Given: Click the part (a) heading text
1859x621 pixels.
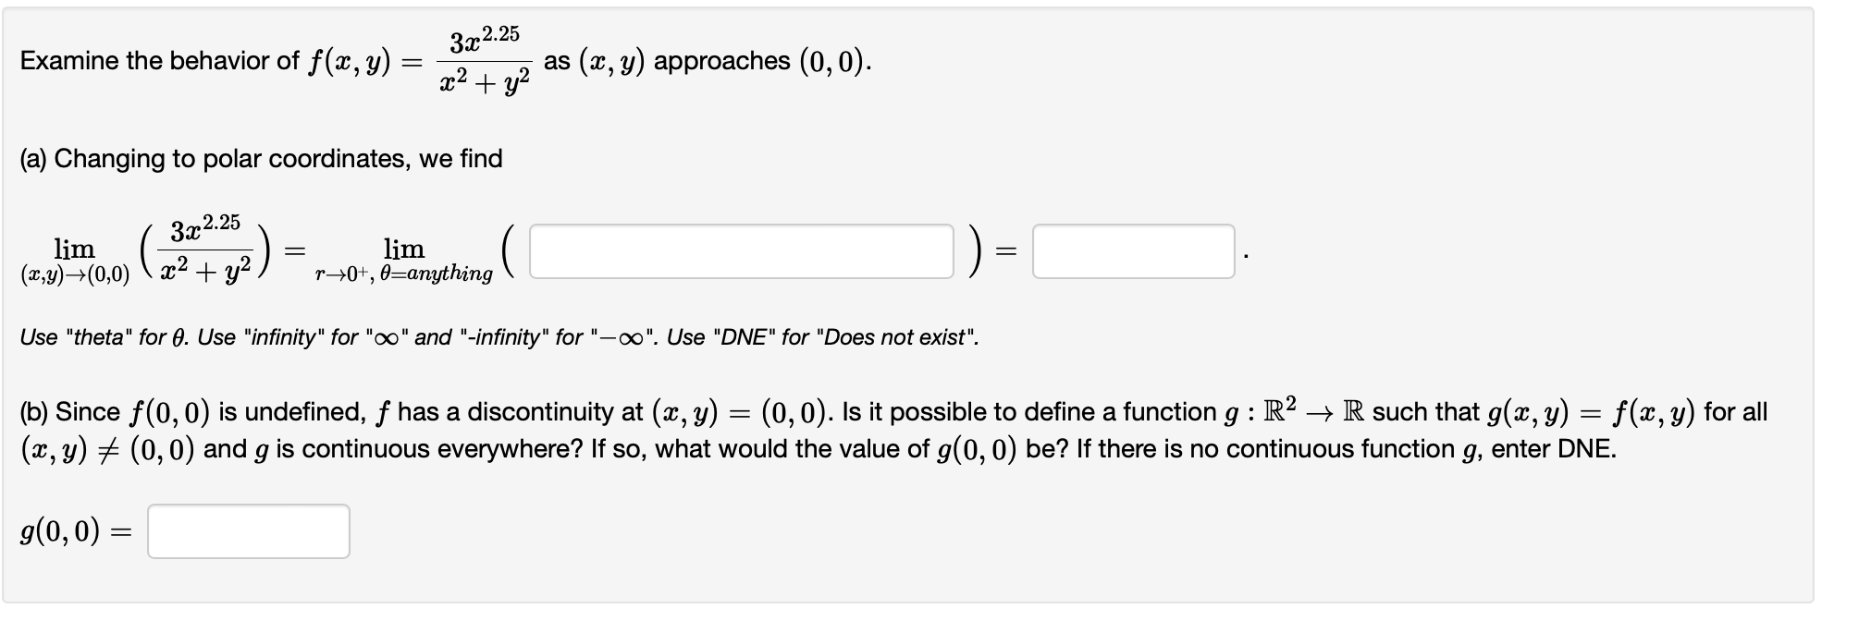Looking at the screenshot, I should tap(259, 158).
